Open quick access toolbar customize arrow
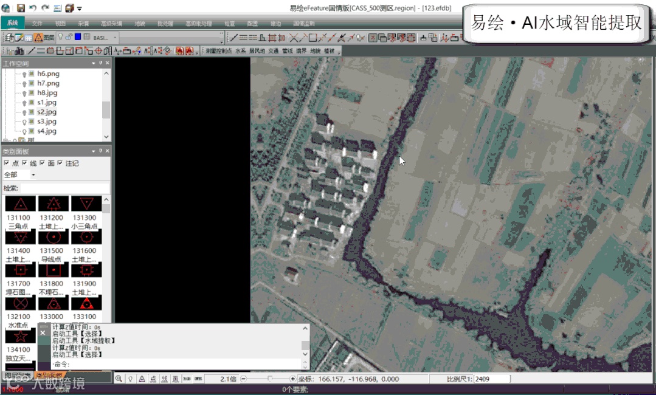The image size is (656, 395). [80, 9]
